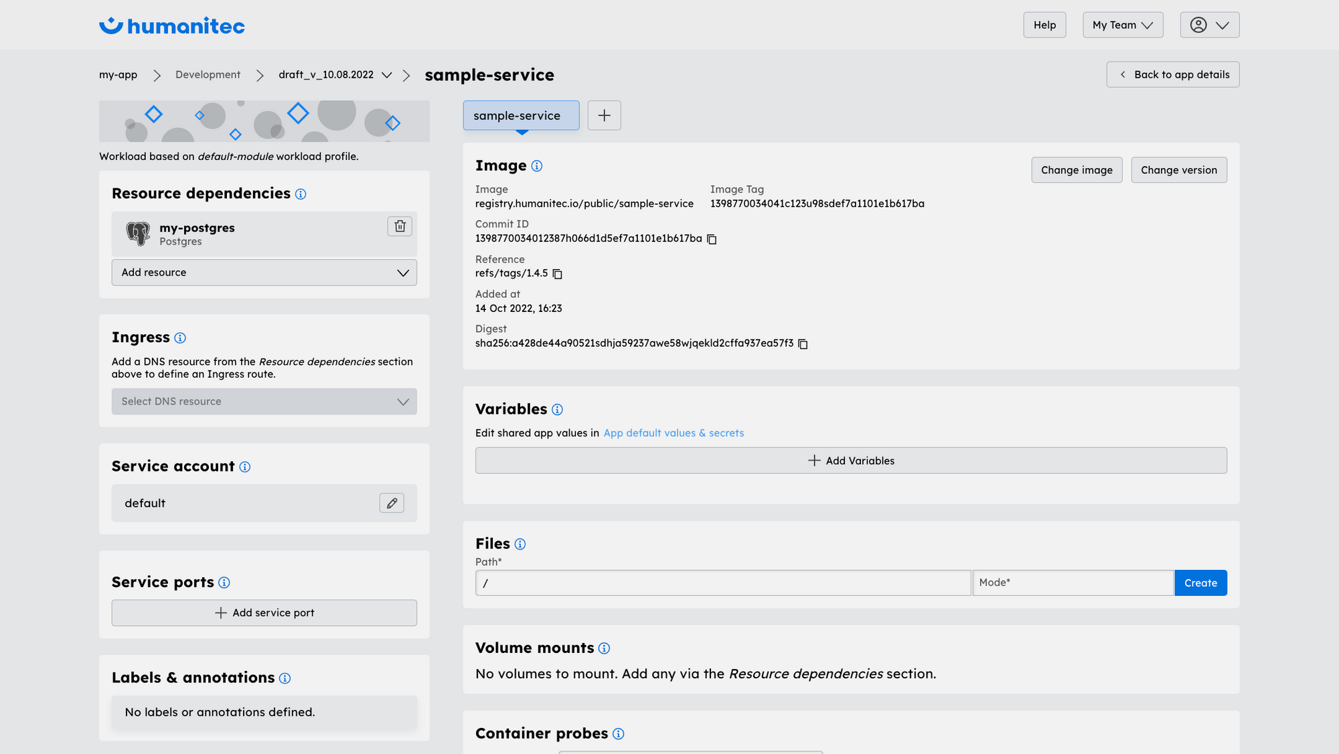Expand the Add resource dropdown

(x=264, y=273)
